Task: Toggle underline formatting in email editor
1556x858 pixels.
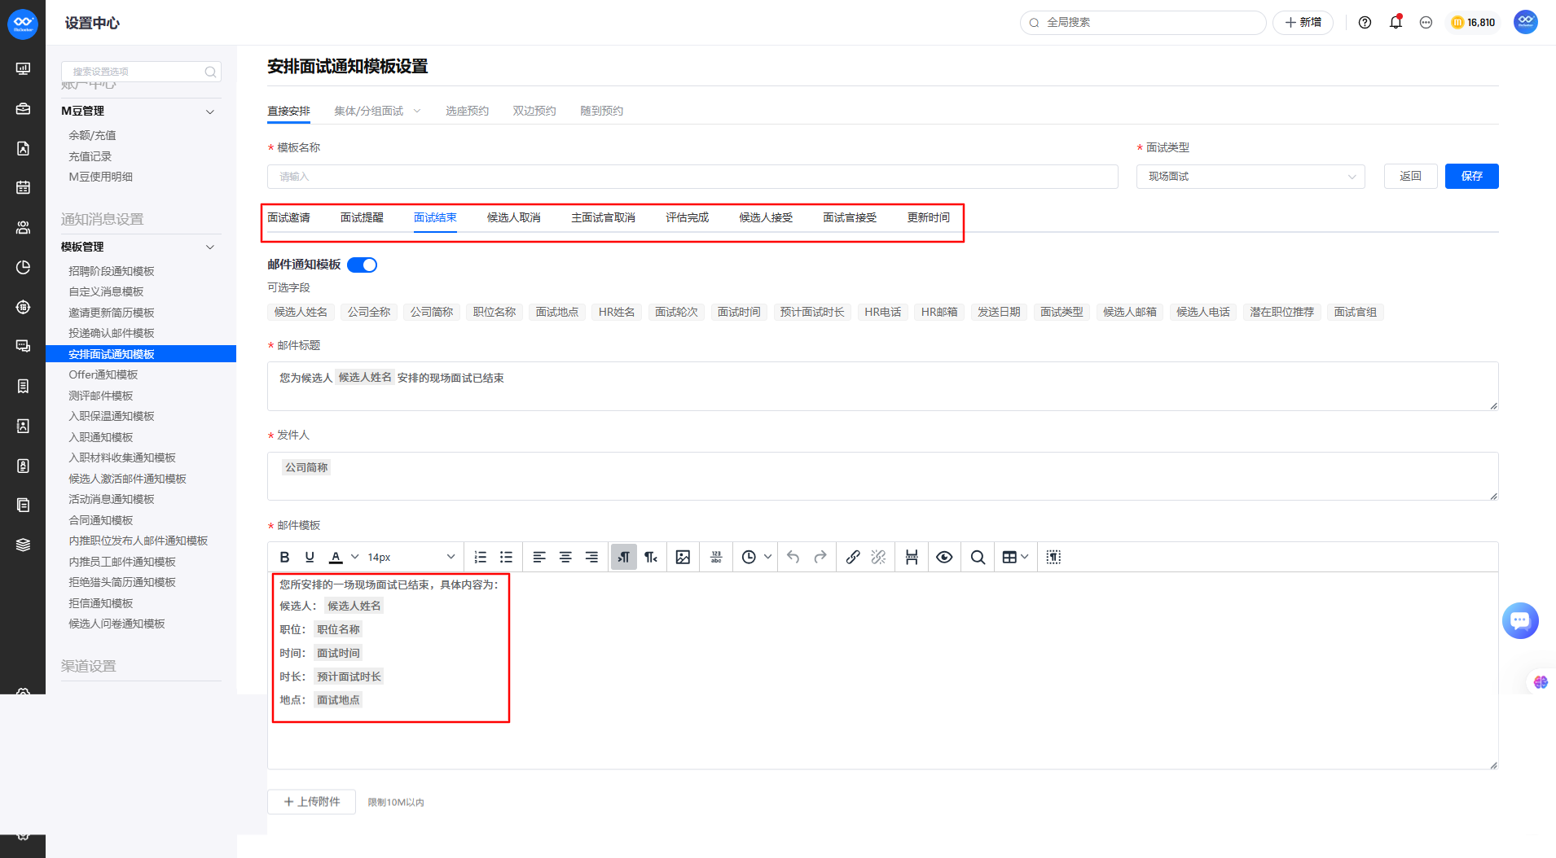Action: 310,558
